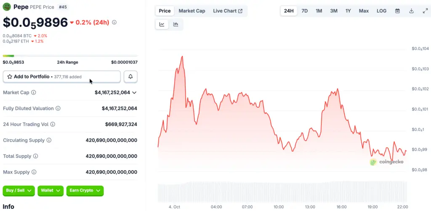This screenshot has height=211, width=431.
Task: Click info icon beside Circulating Supply
Action: point(49,140)
